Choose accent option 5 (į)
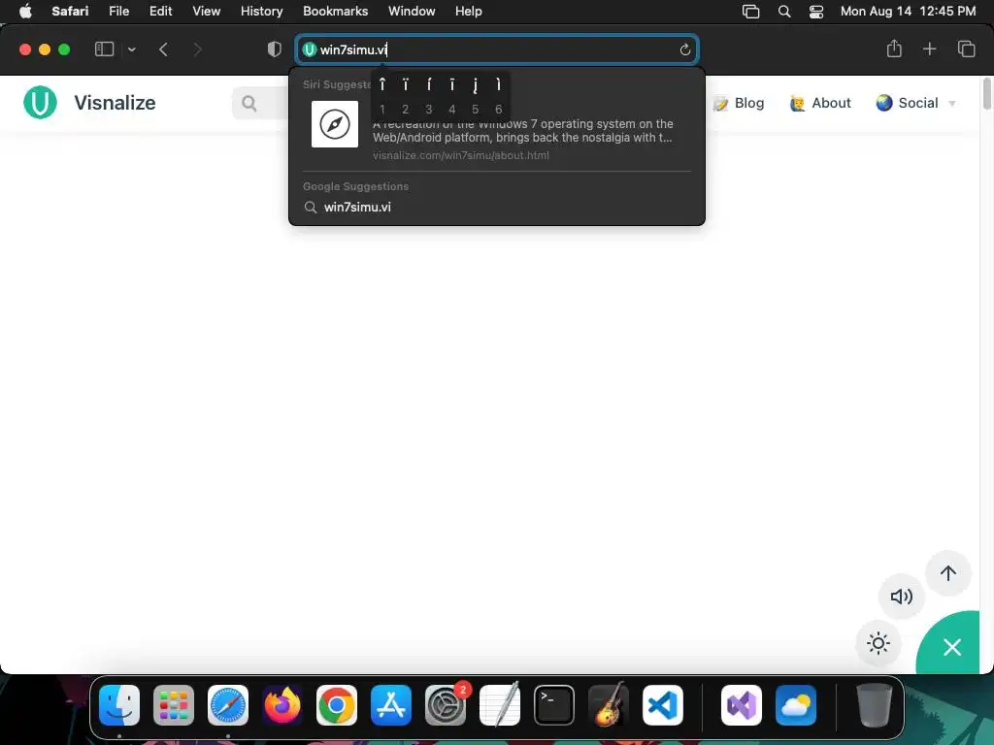The width and height of the screenshot is (994, 745). pos(476,94)
